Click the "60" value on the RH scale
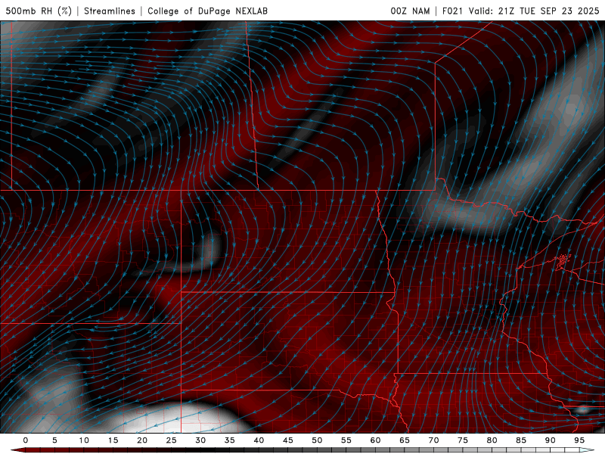This screenshot has width=605, height=454. (x=375, y=440)
